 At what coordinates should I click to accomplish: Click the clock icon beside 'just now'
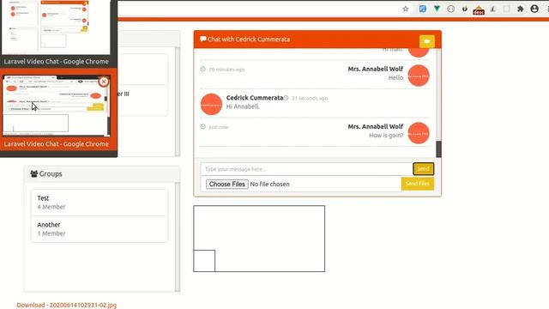pos(202,126)
